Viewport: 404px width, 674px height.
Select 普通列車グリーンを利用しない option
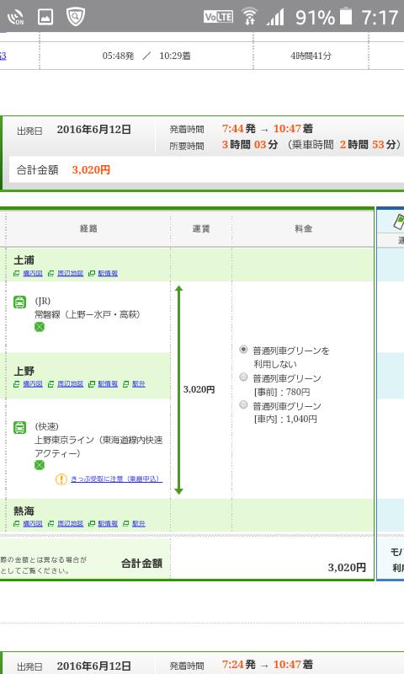coord(243,350)
